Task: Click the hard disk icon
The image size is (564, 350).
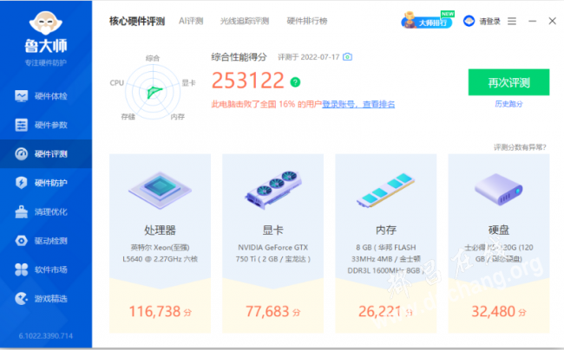Action: pos(499,189)
